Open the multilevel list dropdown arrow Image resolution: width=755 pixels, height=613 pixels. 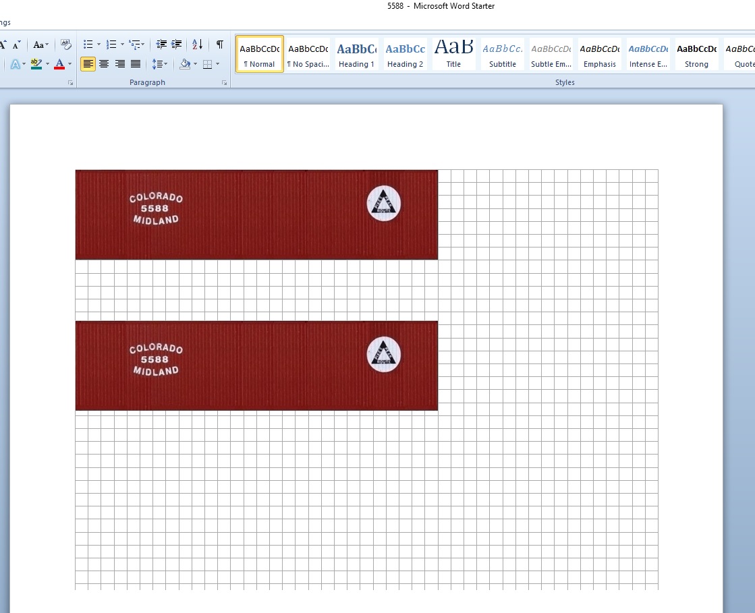pos(143,45)
